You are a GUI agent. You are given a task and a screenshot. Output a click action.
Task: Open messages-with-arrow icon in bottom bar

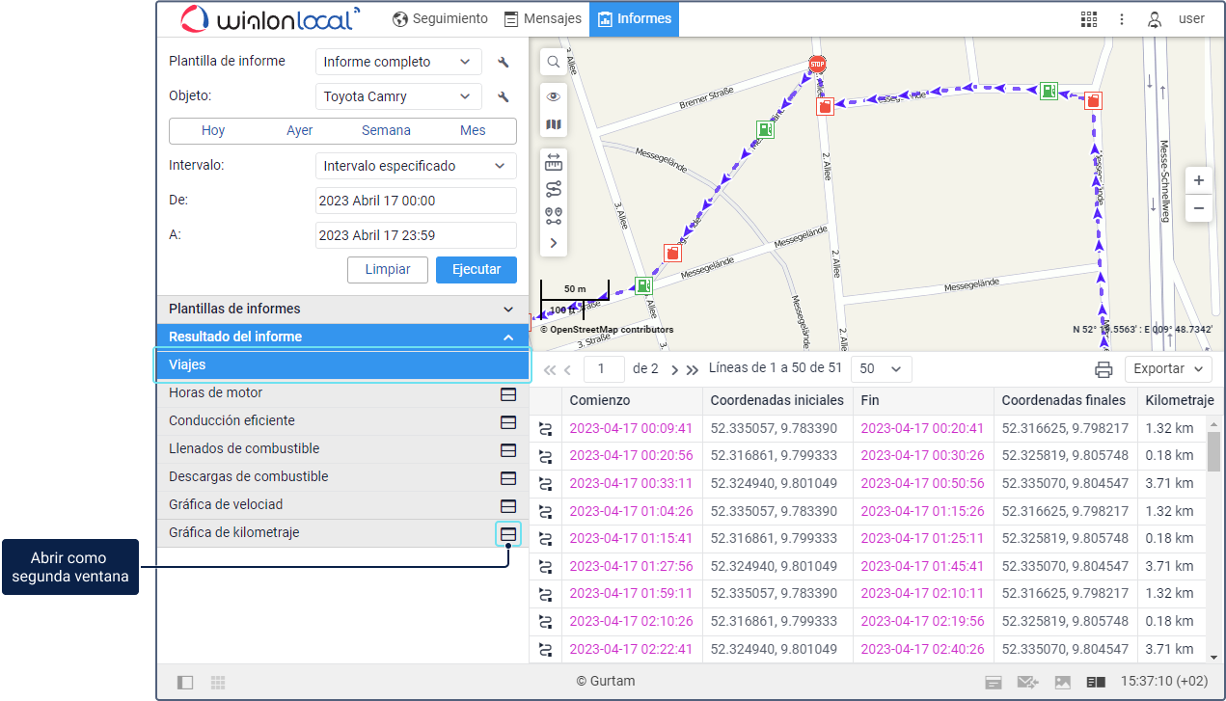pyautogui.click(x=1027, y=682)
